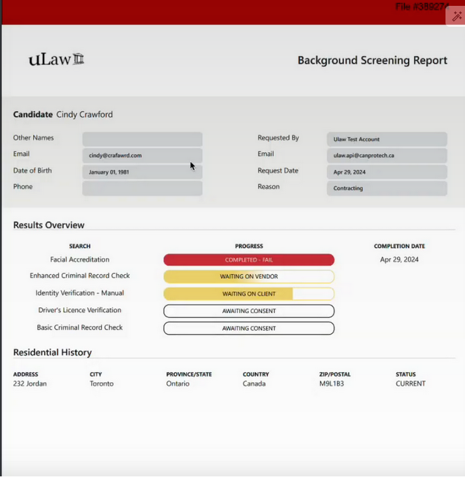Click the Residential History heading
Image resolution: width=465 pixels, height=477 pixels.
53,352
